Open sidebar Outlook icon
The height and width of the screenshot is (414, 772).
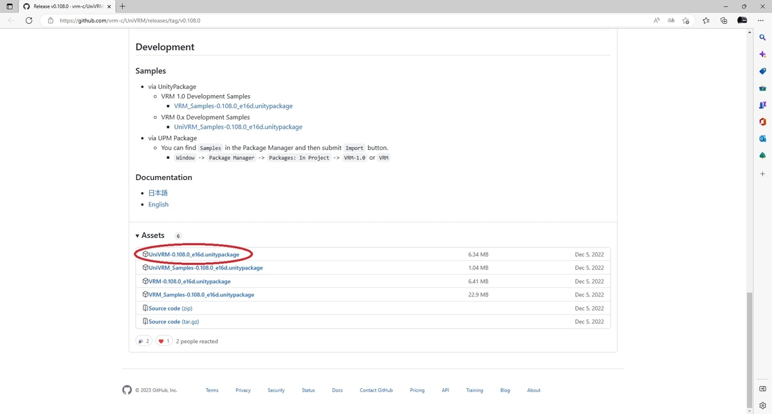point(763,138)
